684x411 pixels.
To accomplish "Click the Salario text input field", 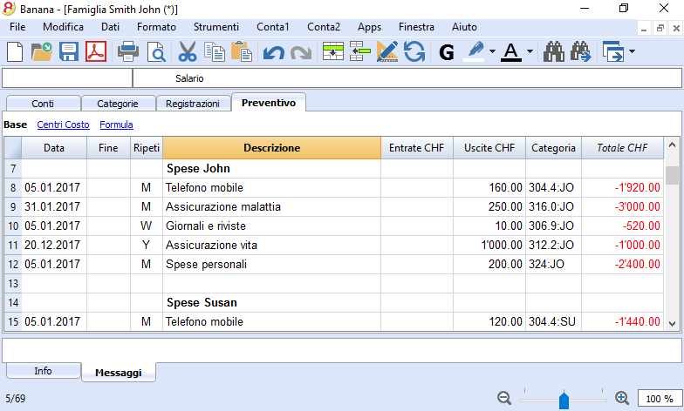I will coord(407,78).
